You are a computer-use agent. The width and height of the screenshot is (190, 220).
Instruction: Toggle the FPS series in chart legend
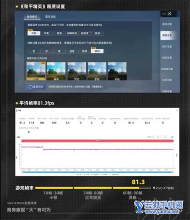coord(79,175)
